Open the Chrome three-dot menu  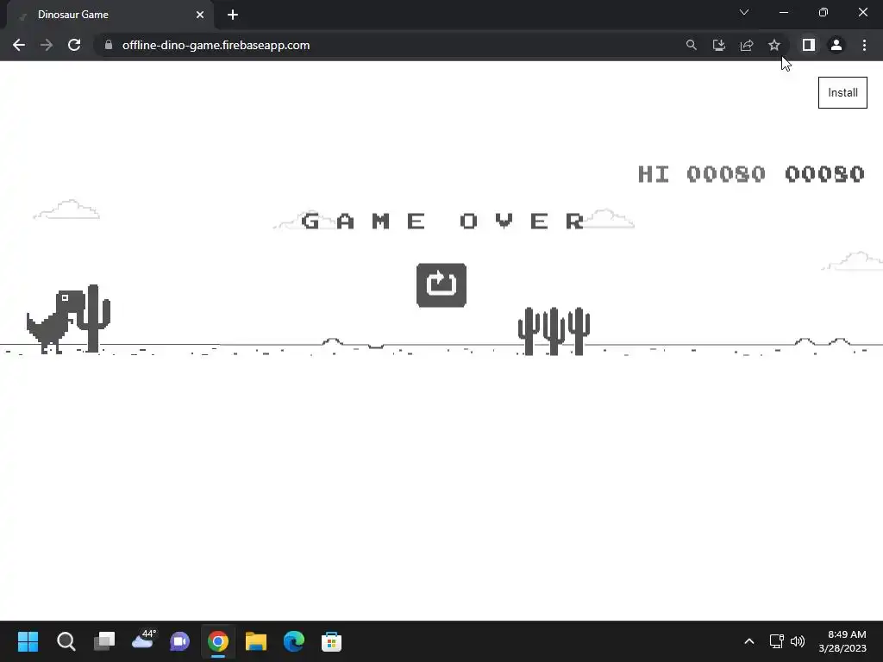pyautogui.click(x=864, y=45)
